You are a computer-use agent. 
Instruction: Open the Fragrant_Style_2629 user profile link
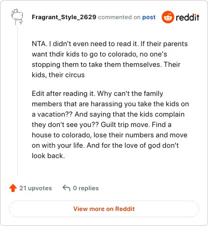[x=64, y=17]
